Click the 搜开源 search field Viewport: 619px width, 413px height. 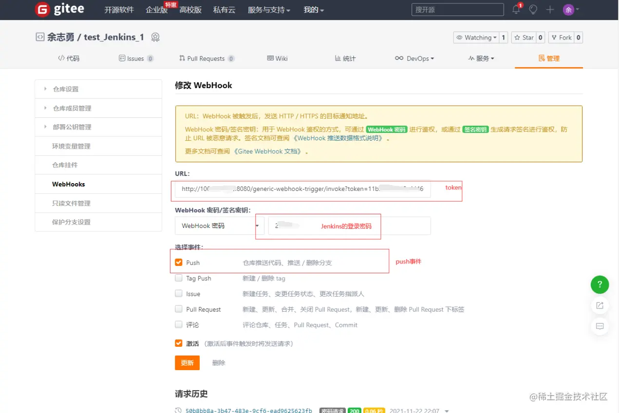point(458,10)
